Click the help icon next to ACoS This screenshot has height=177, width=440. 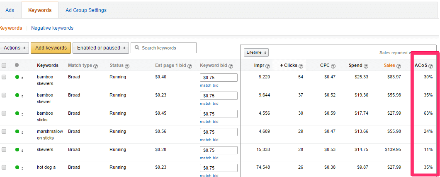pyautogui.click(x=431, y=66)
